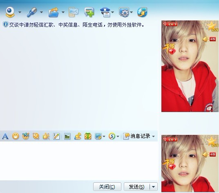The width and height of the screenshot is (219, 193).
Task: Open video call options dropdown arrow
Action: coord(20,12)
